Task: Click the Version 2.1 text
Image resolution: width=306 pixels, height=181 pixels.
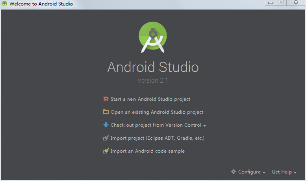Action: click(x=153, y=80)
